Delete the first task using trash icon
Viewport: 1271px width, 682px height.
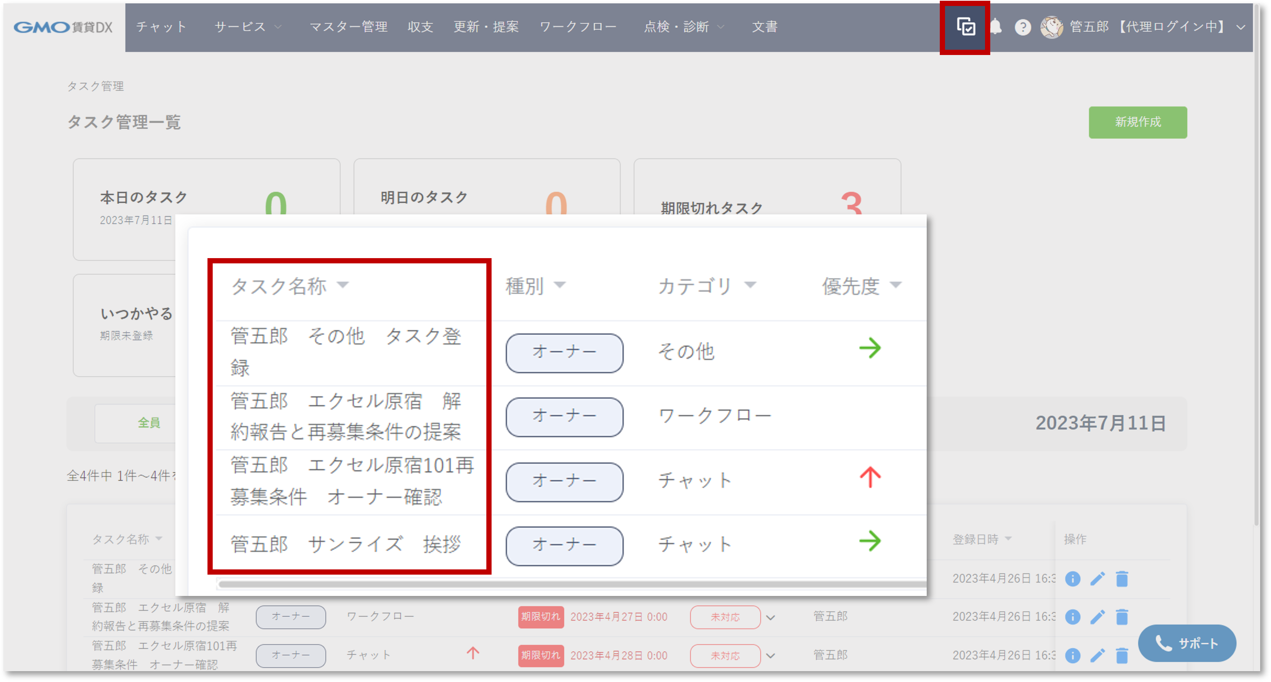pos(1123,578)
